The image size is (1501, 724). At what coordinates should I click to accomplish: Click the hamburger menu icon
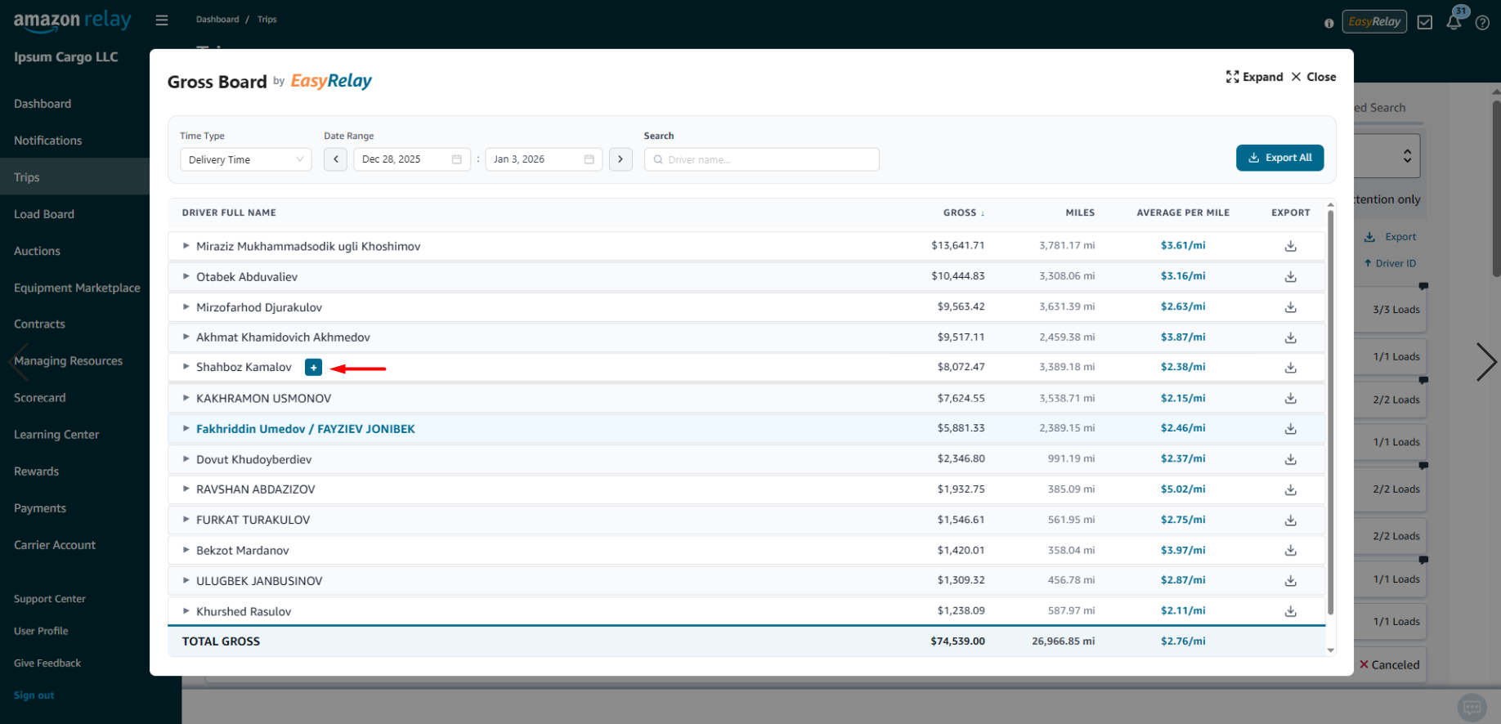point(162,20)
